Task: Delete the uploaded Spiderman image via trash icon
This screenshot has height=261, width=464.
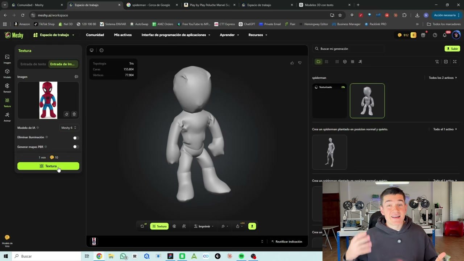Action: point(74,114)
